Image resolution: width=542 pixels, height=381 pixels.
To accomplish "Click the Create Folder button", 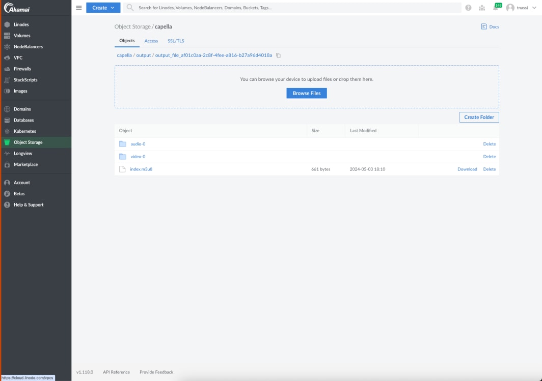I will [479, 117].
